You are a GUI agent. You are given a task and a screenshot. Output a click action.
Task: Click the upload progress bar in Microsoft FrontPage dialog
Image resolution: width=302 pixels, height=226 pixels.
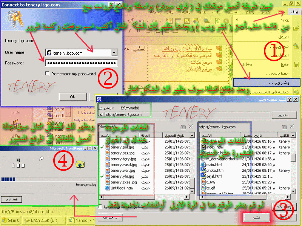coord(49,179)
